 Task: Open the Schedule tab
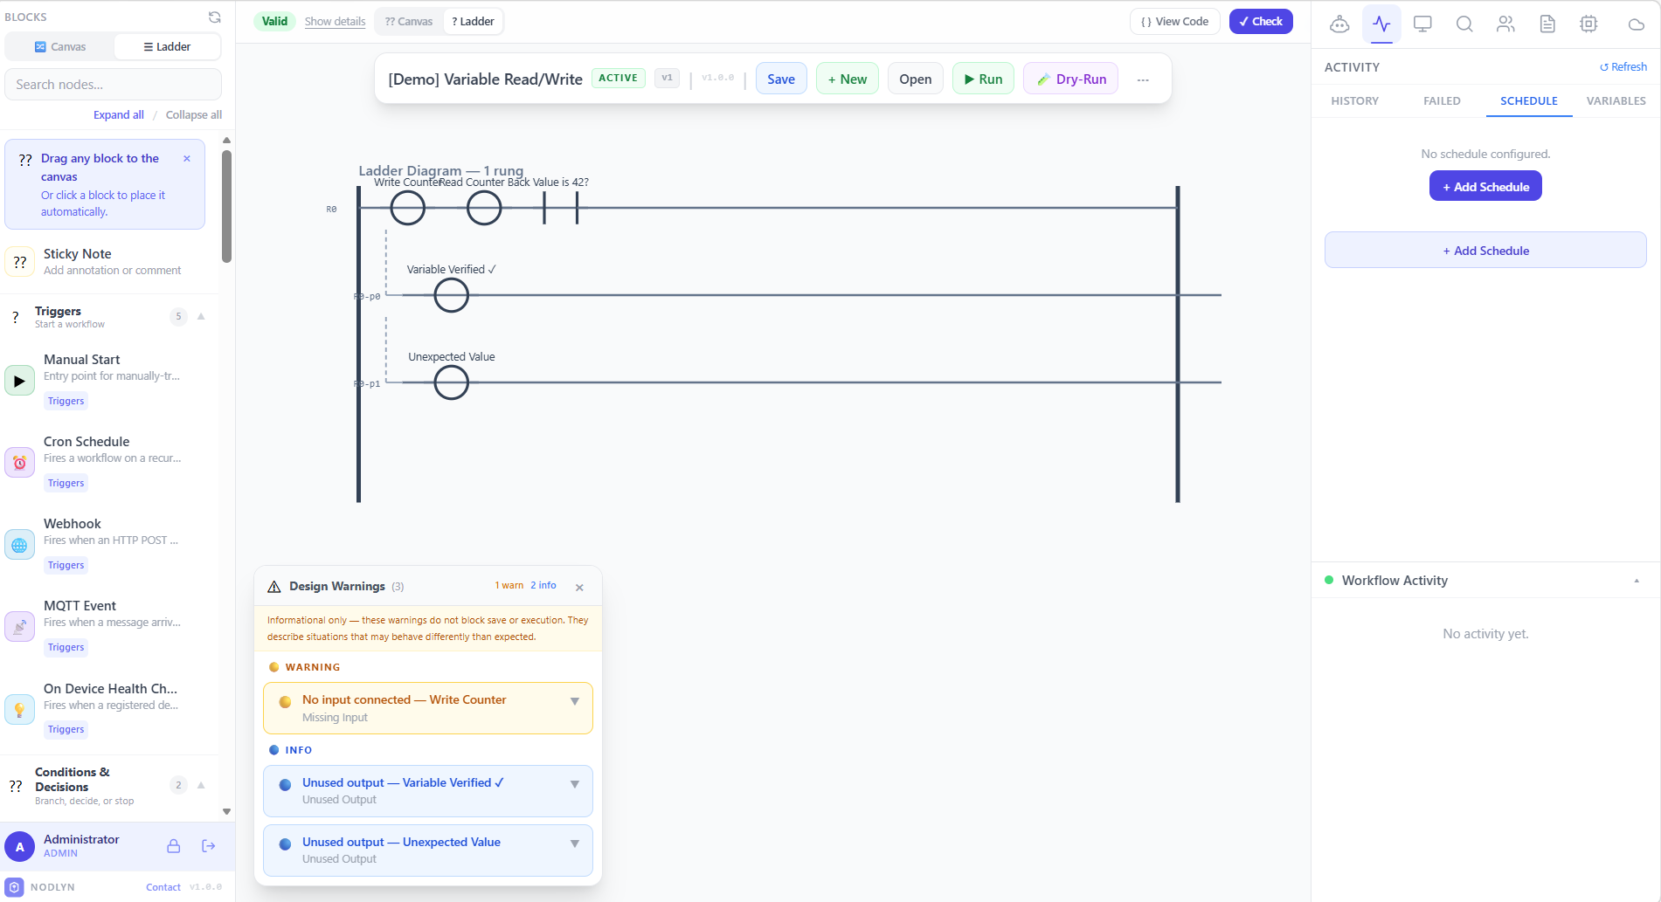pos(1529,101)
